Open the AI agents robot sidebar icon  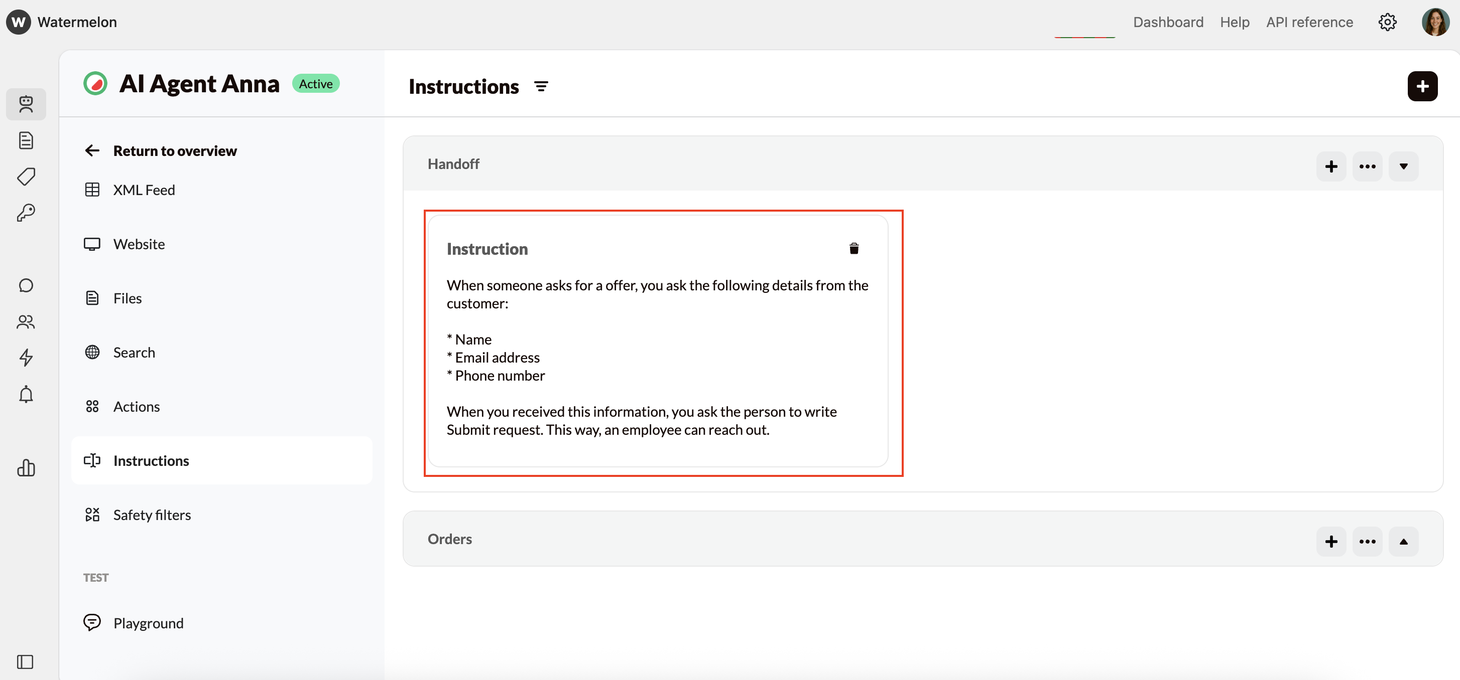26,104
